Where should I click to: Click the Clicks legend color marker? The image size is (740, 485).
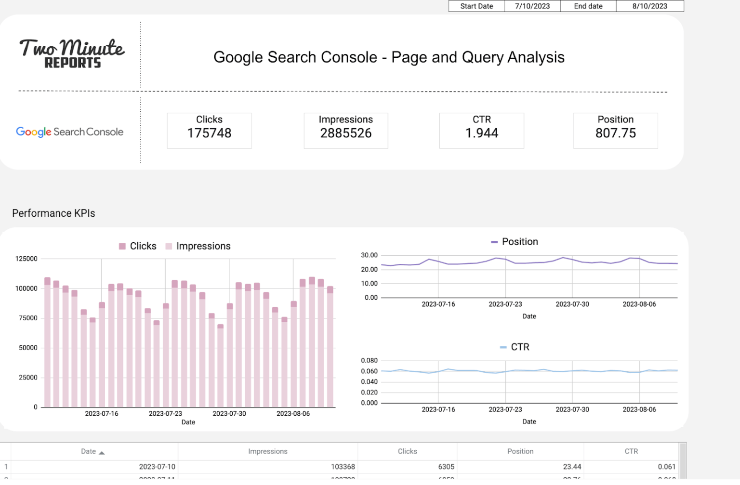coord(122,246)
